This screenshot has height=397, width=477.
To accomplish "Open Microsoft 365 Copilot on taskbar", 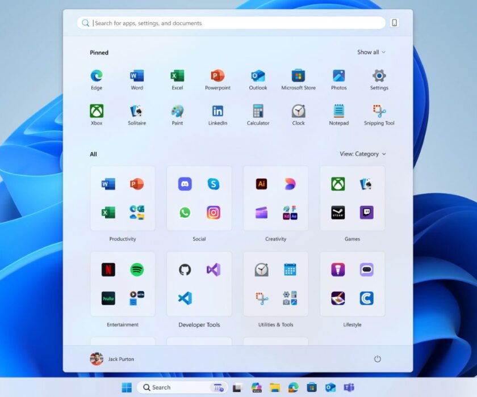I will coord(257,387).
